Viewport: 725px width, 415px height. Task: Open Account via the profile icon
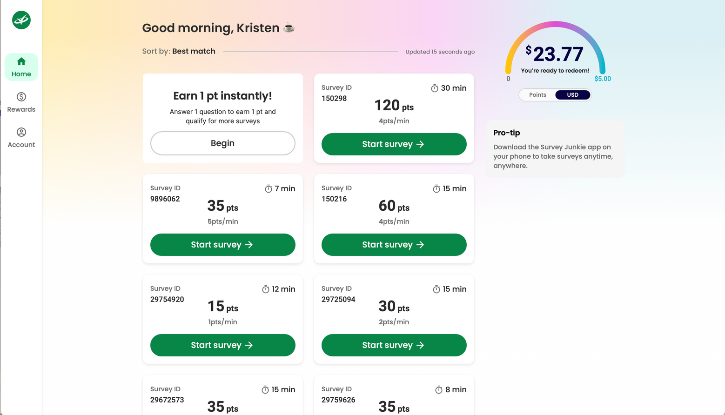[x=21, y=132]
